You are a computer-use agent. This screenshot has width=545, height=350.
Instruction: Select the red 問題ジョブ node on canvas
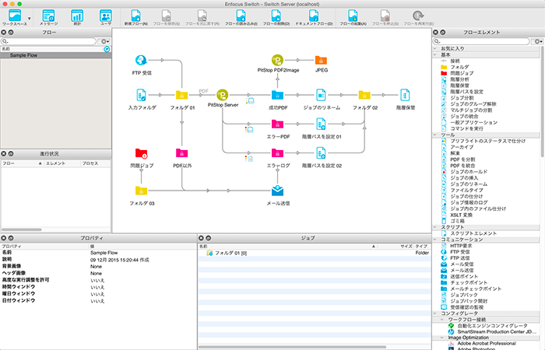point(141,153)
